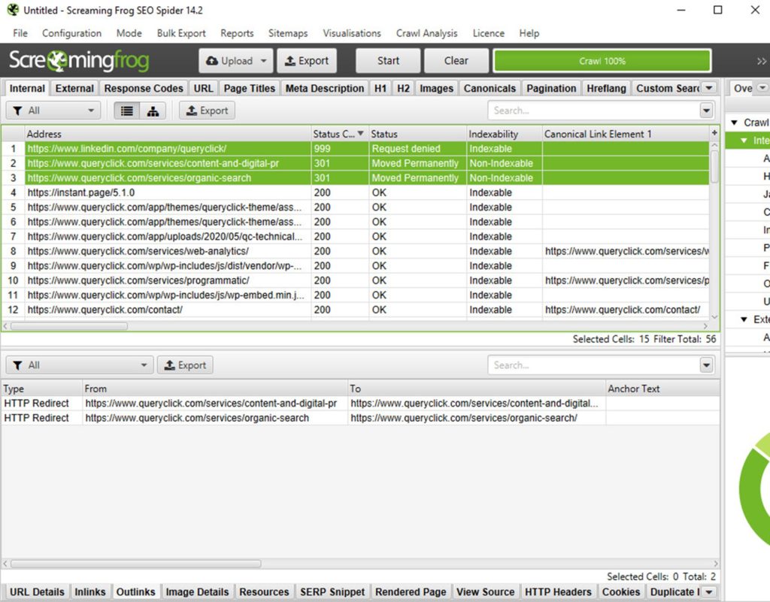This screenshot has width=770, height=602.
Task: Click lower pane horizontal scrollbar
Action: tap(136, 564)
